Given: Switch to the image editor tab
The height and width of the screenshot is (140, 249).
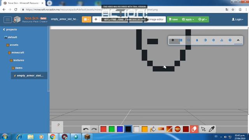Looking at the screenshot, I should coord(155,19).
